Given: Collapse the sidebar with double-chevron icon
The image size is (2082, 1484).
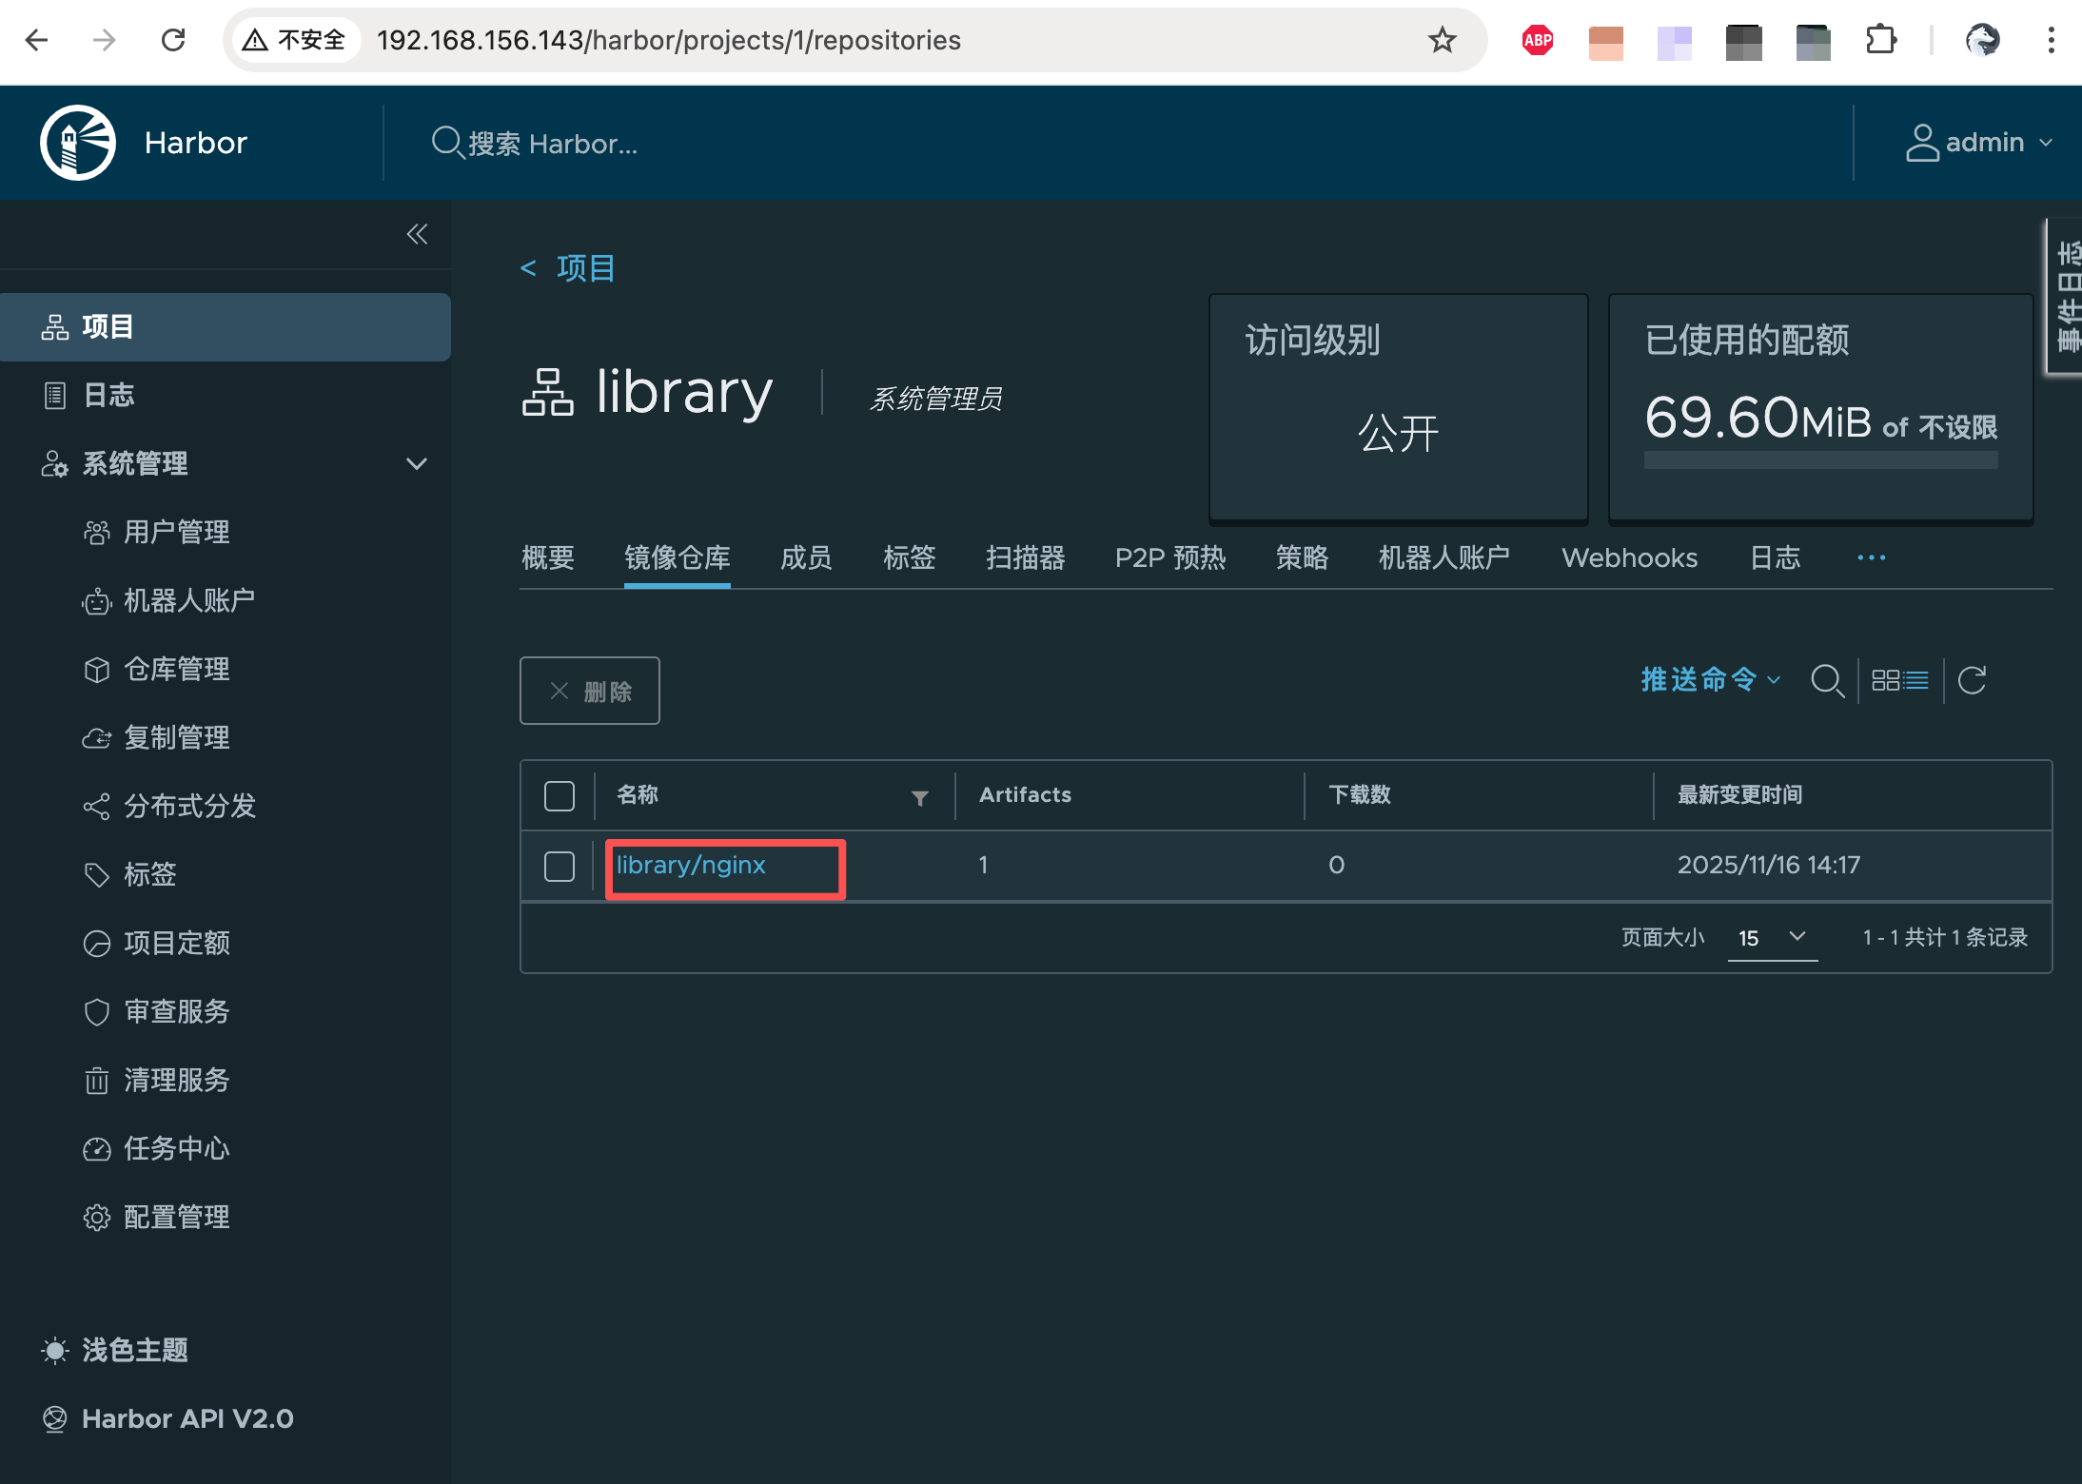Looking at the screenshot, I should [x=417, y=234].
